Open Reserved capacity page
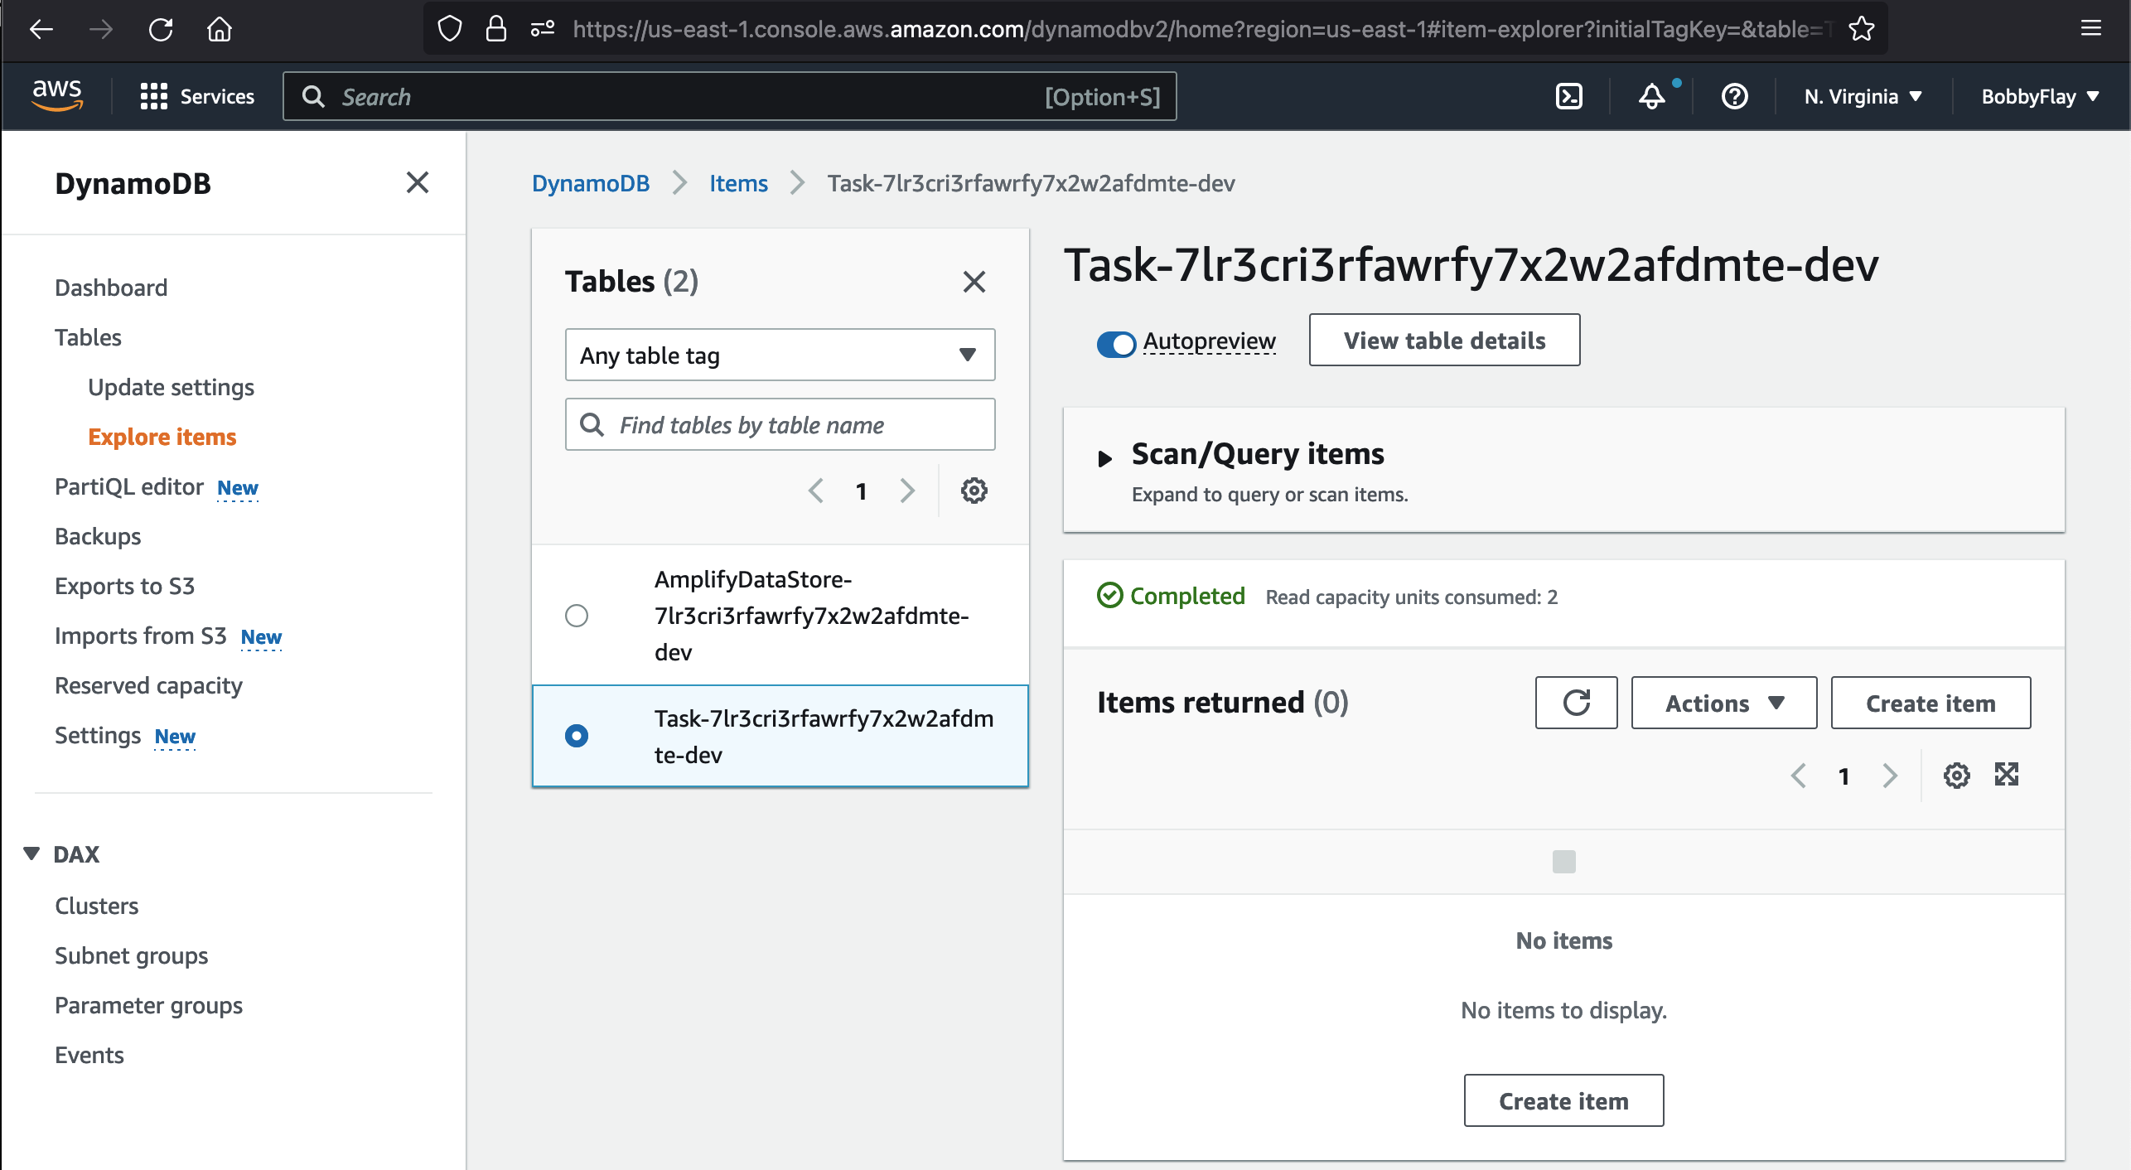Viewport: 2131px width, 1170px height. pyautogui.click(x=148, y=684)
